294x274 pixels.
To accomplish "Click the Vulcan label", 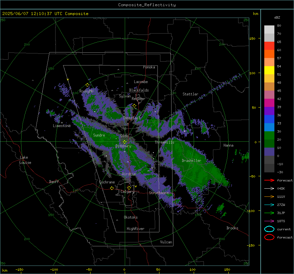I will pyautogui.click(x=166, y=242).
